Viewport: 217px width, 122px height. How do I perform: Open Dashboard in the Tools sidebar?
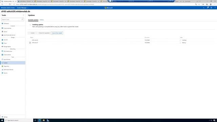click(x=6, y=23)
